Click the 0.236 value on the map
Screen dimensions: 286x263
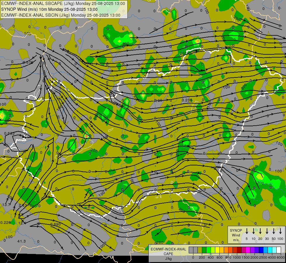point(187,100)
